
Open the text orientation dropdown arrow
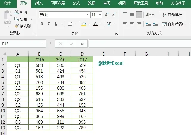pos(153,15)
